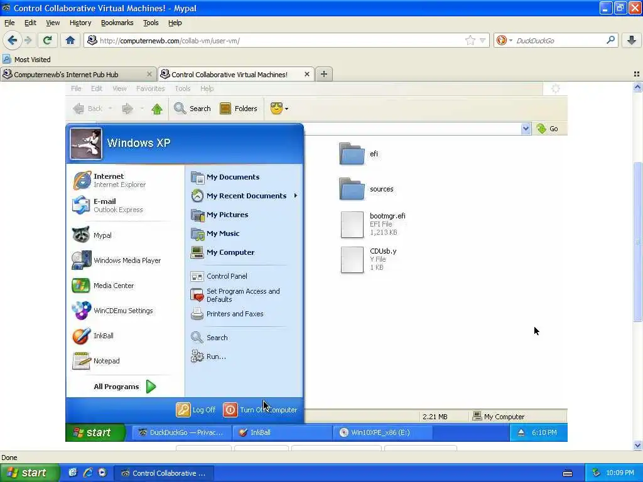Toggle the Folders pane in VM Explorer
Image resolution: width=643 pixels, height=482 pixels.
coord(239,109)
